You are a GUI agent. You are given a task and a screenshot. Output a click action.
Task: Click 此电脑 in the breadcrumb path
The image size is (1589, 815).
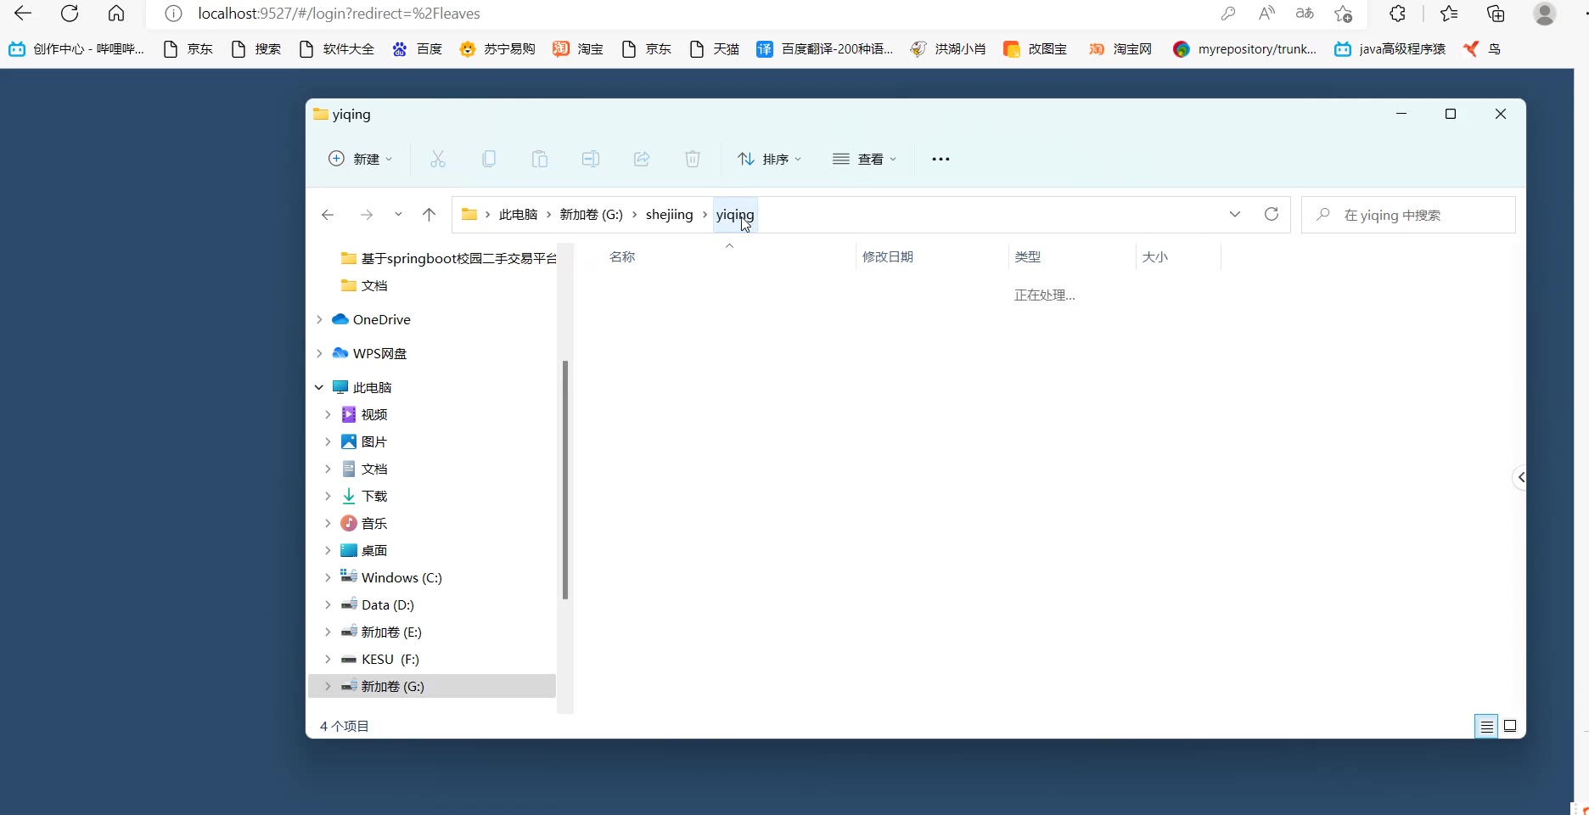pos(518,215)
